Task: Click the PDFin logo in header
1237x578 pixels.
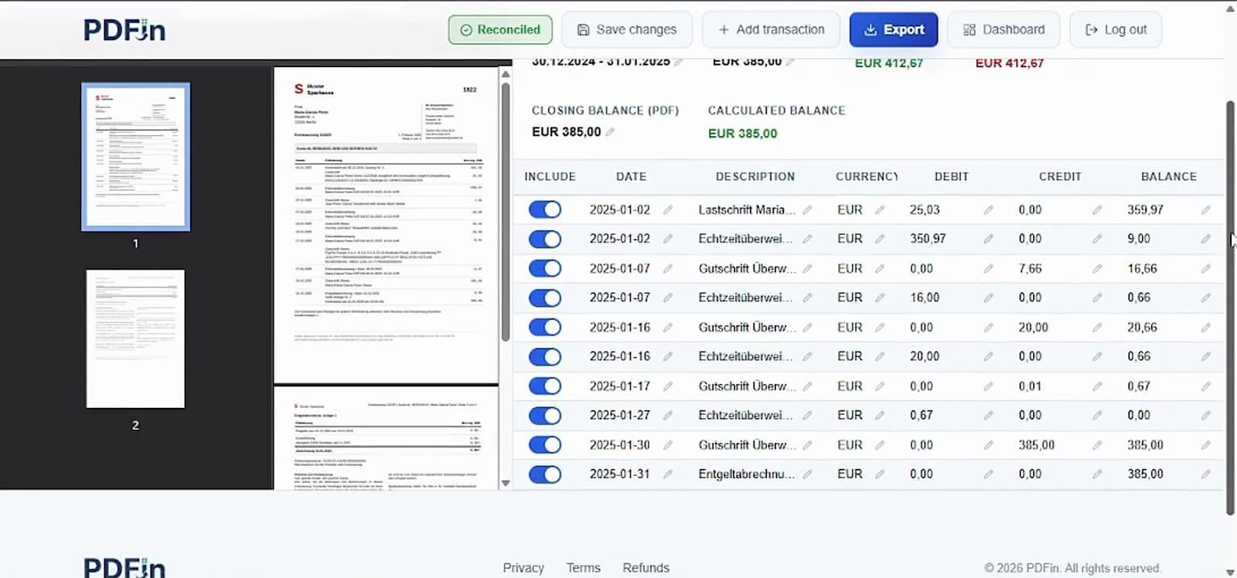Action: (124, 30)
